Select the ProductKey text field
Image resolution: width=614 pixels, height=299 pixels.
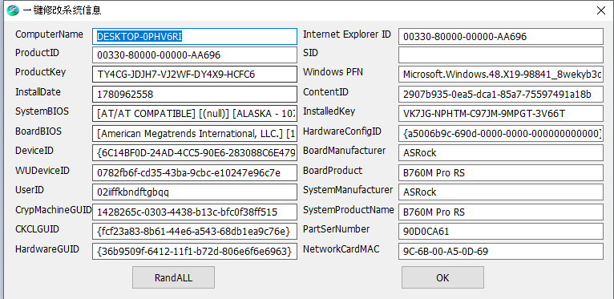click(x=195, y=75)
